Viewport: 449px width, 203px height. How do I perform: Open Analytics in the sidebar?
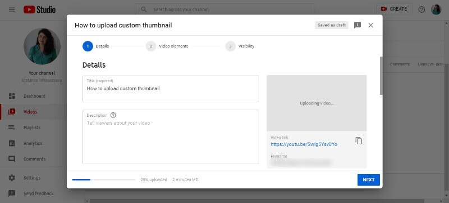click(33, 143)
